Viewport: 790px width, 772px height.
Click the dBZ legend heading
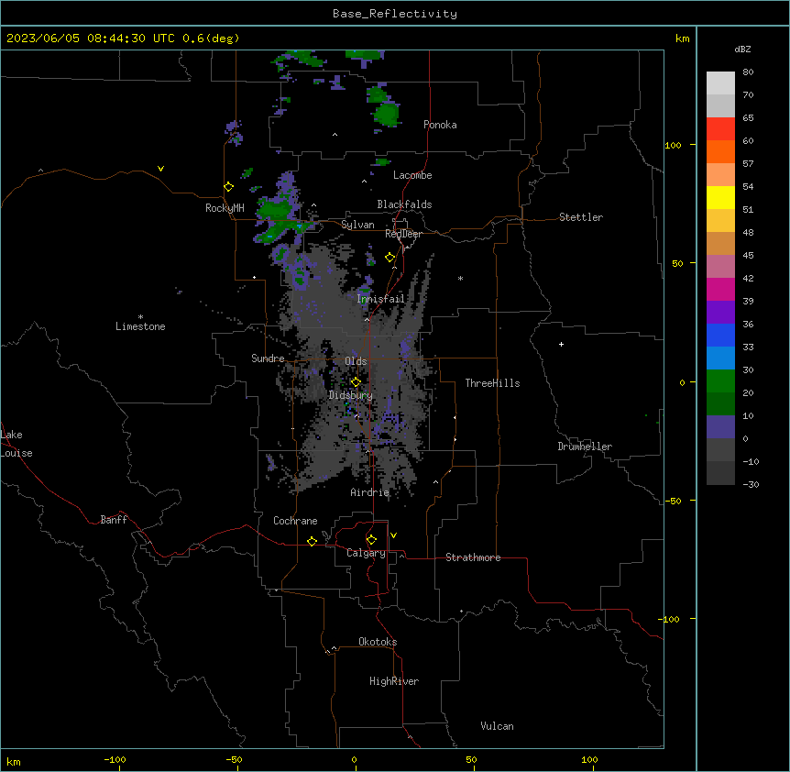[742, 49]
